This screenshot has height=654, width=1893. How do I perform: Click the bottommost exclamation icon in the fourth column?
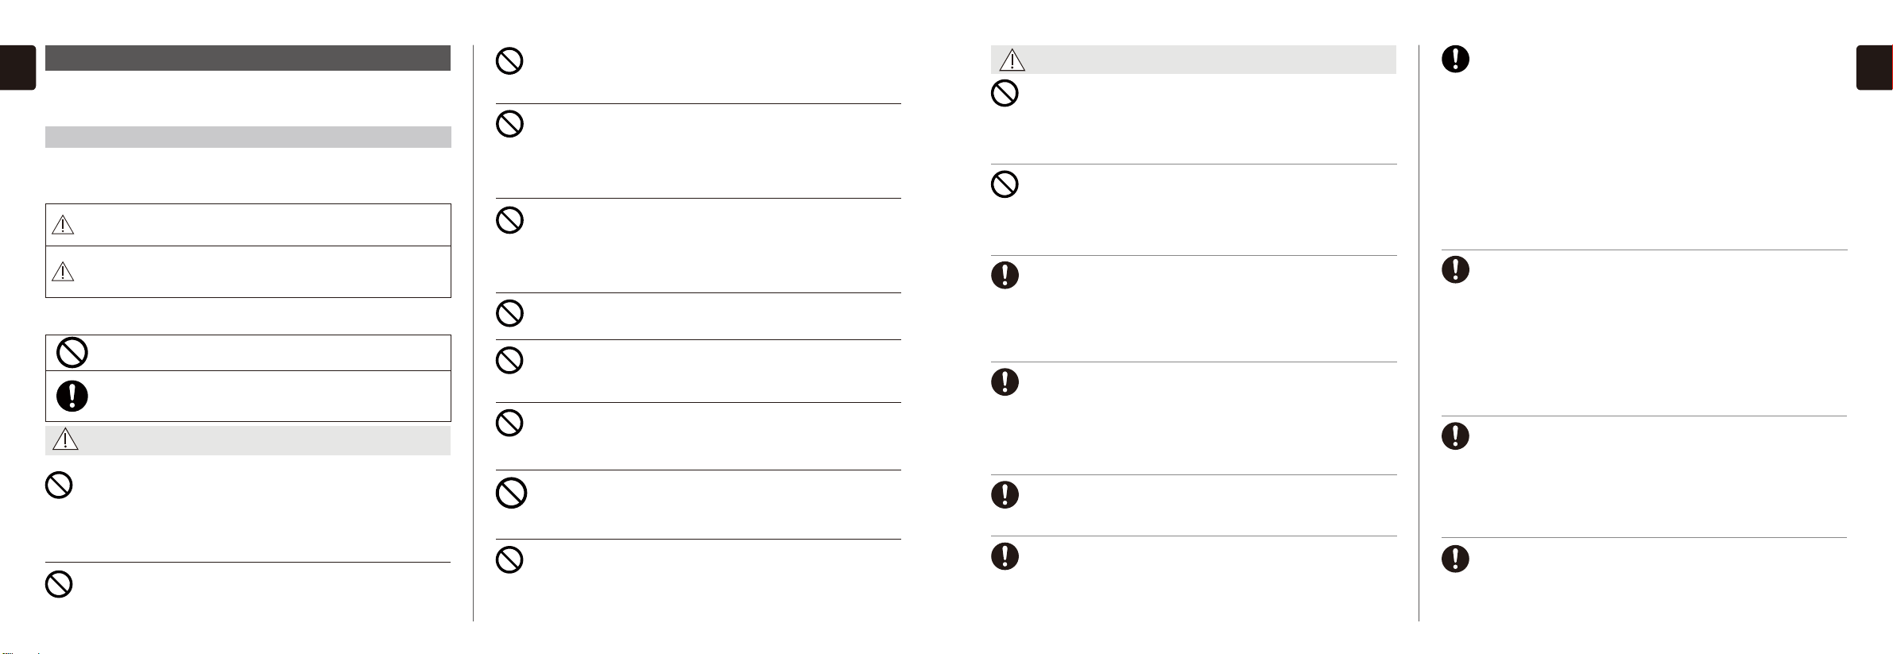(x=1455, y=559)
